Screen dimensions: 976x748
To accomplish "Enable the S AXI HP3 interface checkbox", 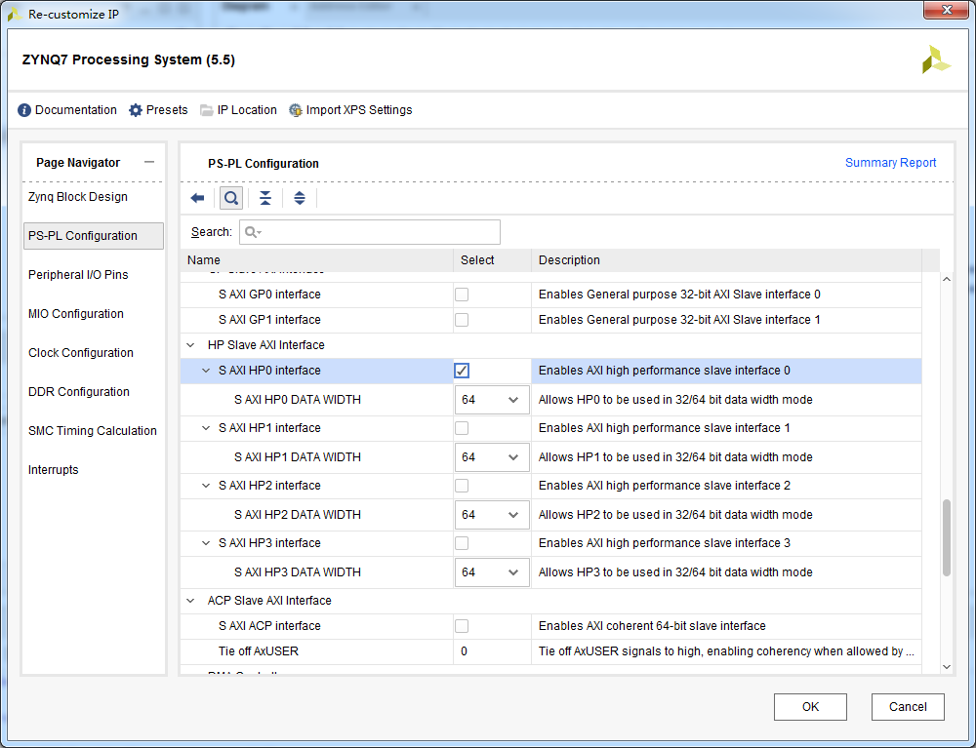I will coord(462,543).
